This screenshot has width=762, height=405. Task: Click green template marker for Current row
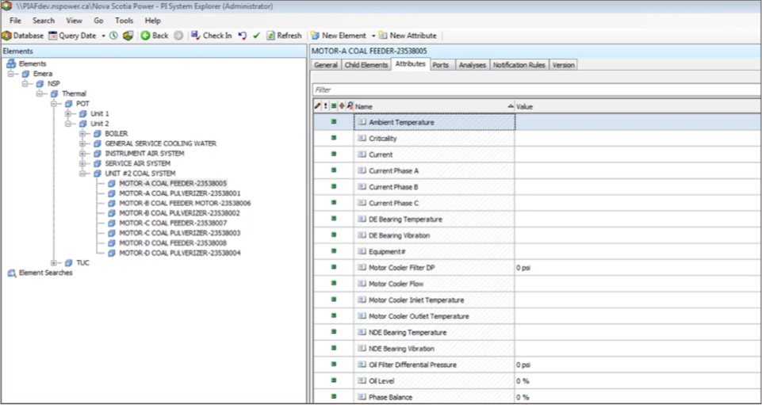(x=333, y=154)
